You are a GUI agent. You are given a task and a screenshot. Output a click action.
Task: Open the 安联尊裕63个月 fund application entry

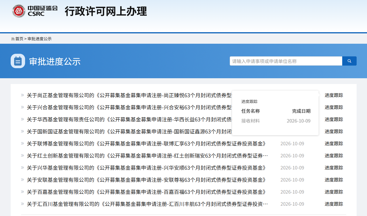(146, 180)
